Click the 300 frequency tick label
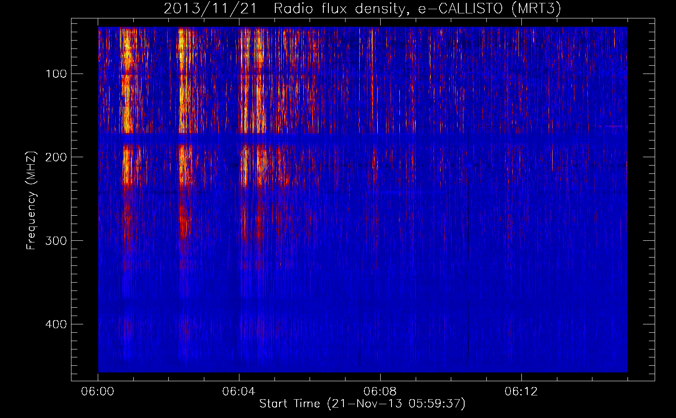This screenshot has height=418, width=676. click(56, 241)
